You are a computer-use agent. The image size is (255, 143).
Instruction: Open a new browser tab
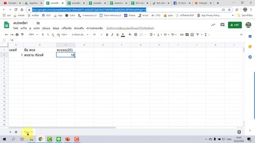point(218,3)
